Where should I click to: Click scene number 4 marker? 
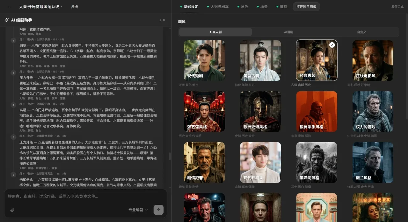(13, 105)
